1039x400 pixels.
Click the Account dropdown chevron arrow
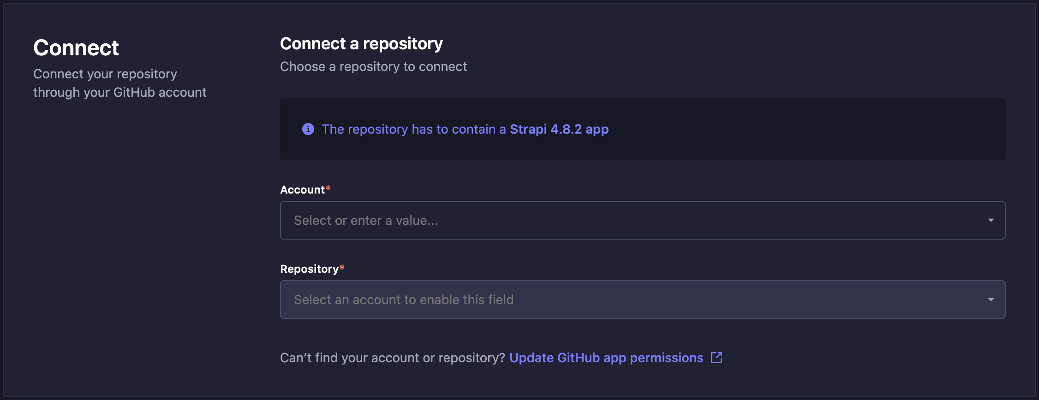click(991, 220)
